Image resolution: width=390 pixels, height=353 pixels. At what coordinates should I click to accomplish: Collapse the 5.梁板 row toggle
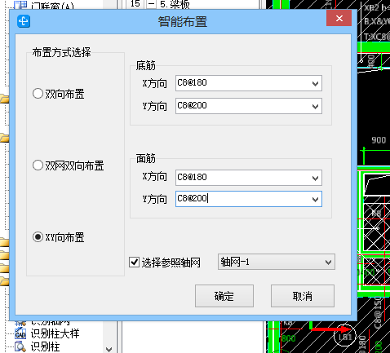pos(151,4)
